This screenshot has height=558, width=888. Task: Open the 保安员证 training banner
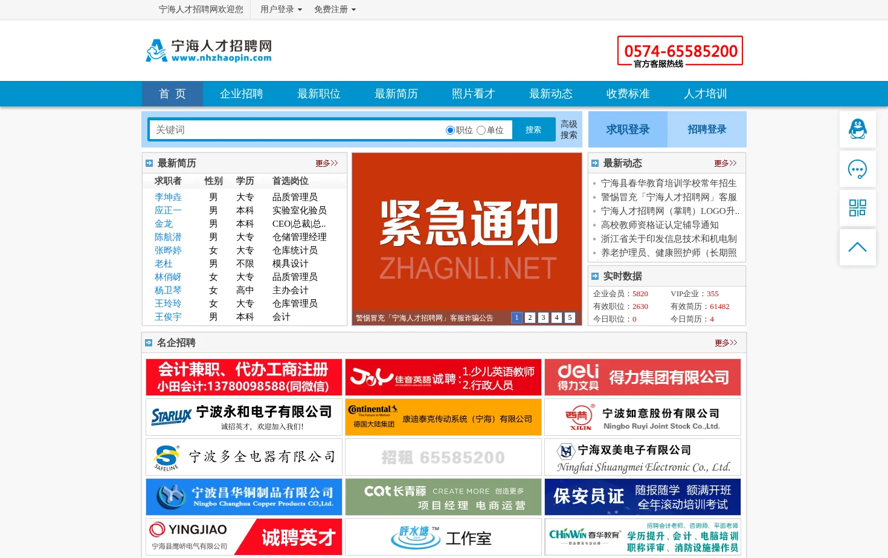click(x=643, y=497)
